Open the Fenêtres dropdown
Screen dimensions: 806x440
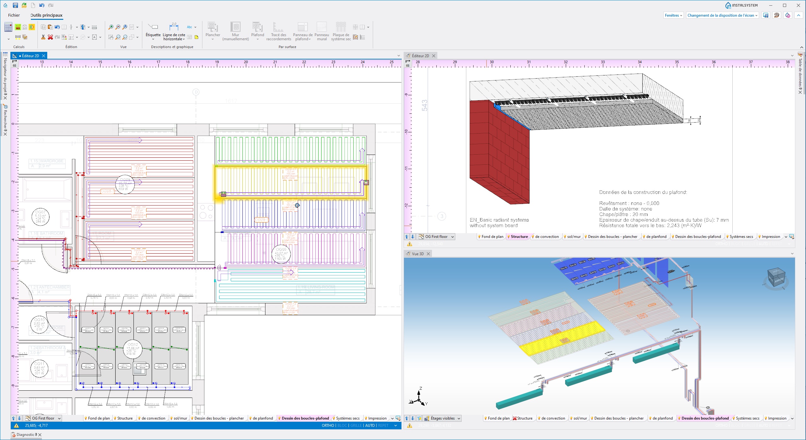point(673,15)
